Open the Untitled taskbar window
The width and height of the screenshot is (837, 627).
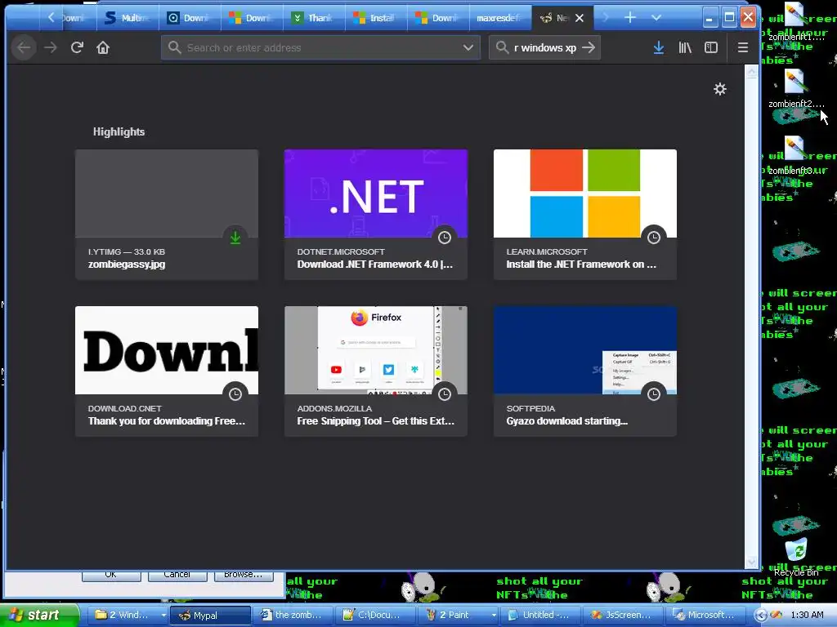pos(541,615)
